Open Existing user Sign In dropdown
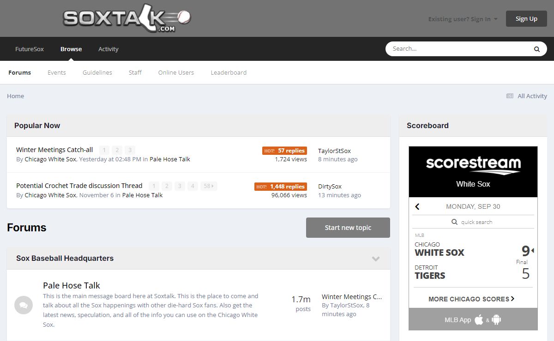Image resolution: width=554 pixels, height=341 pixels. (463, 19)
